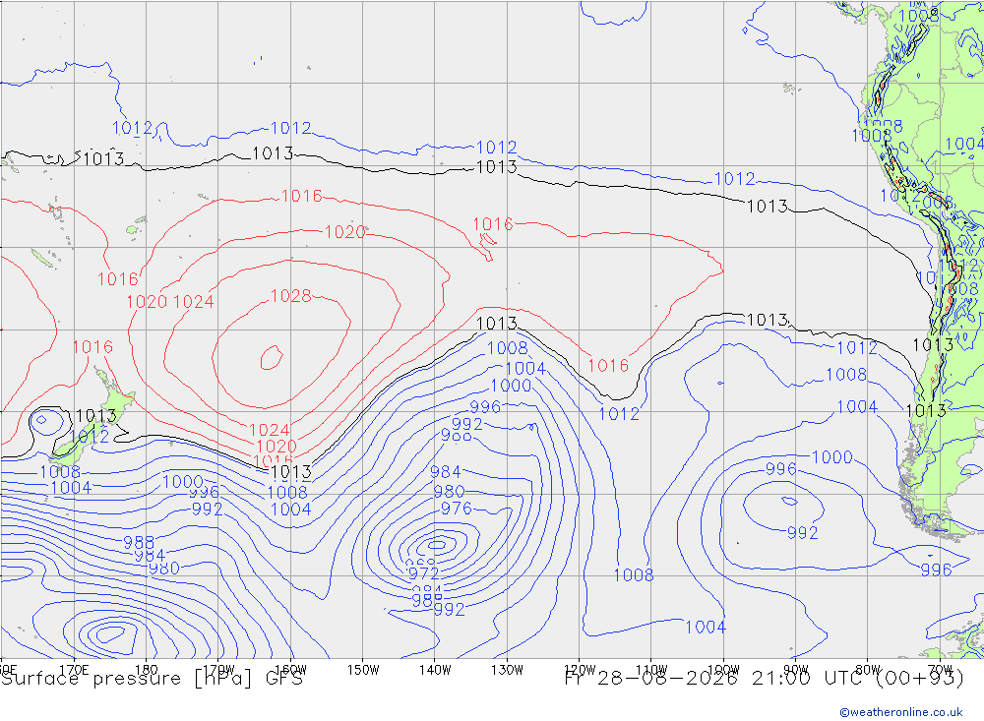Select the 90W longitude label
984x721 pixels.
pyautogui.click(x=796, y=670)
